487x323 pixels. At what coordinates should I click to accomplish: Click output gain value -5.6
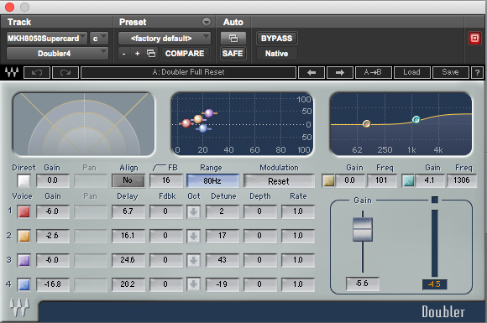(363, 284)
